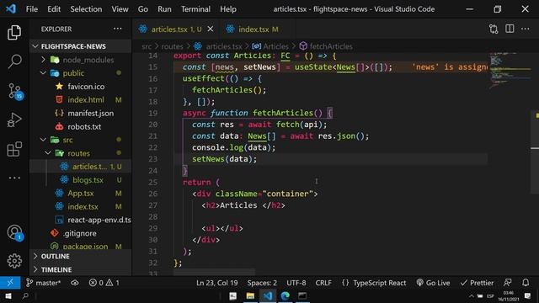
Task: Open Windows Start button
Action: coord(8,295)
